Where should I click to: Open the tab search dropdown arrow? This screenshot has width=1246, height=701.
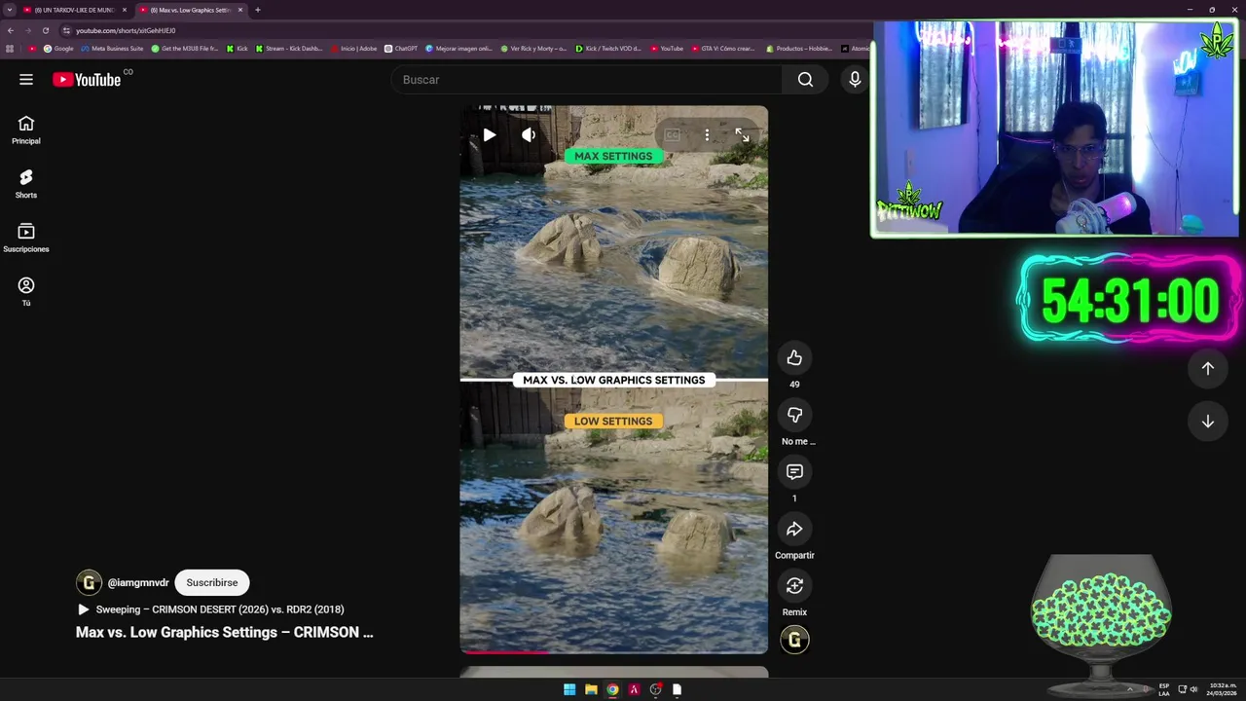point(9,10)
